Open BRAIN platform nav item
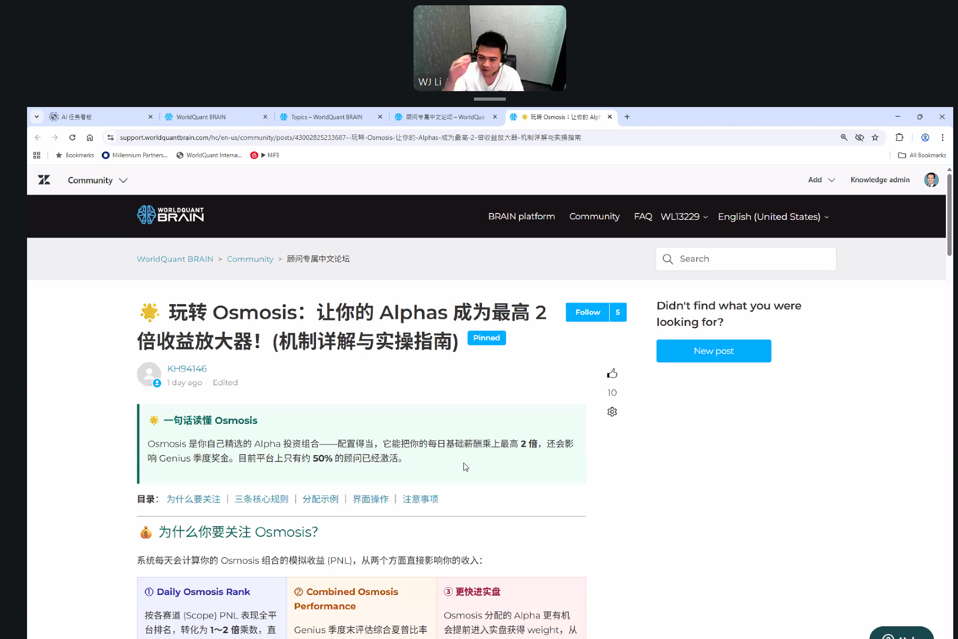The height and width of the screenshot is (639, 958). point(522,216)
